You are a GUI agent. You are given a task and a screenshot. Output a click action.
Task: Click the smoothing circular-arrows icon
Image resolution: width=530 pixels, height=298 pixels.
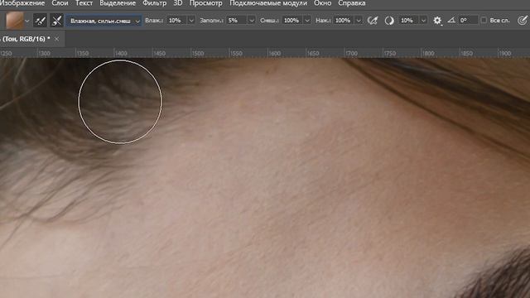point(389,21)
